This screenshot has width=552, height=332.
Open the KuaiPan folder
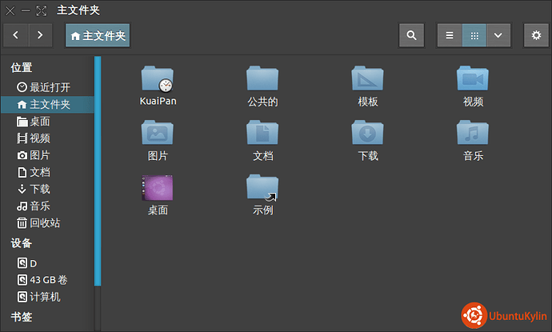[157, 79]
